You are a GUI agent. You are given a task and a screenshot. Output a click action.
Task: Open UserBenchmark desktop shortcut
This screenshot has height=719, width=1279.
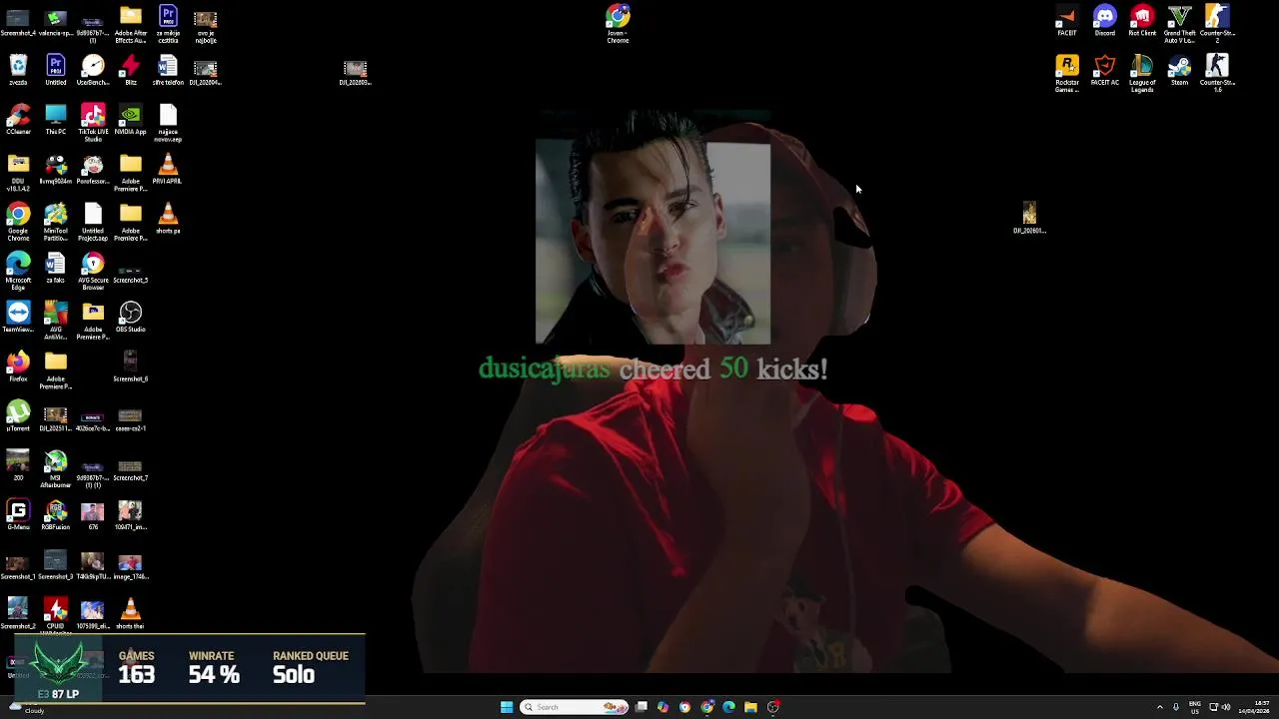pos(93,70)
